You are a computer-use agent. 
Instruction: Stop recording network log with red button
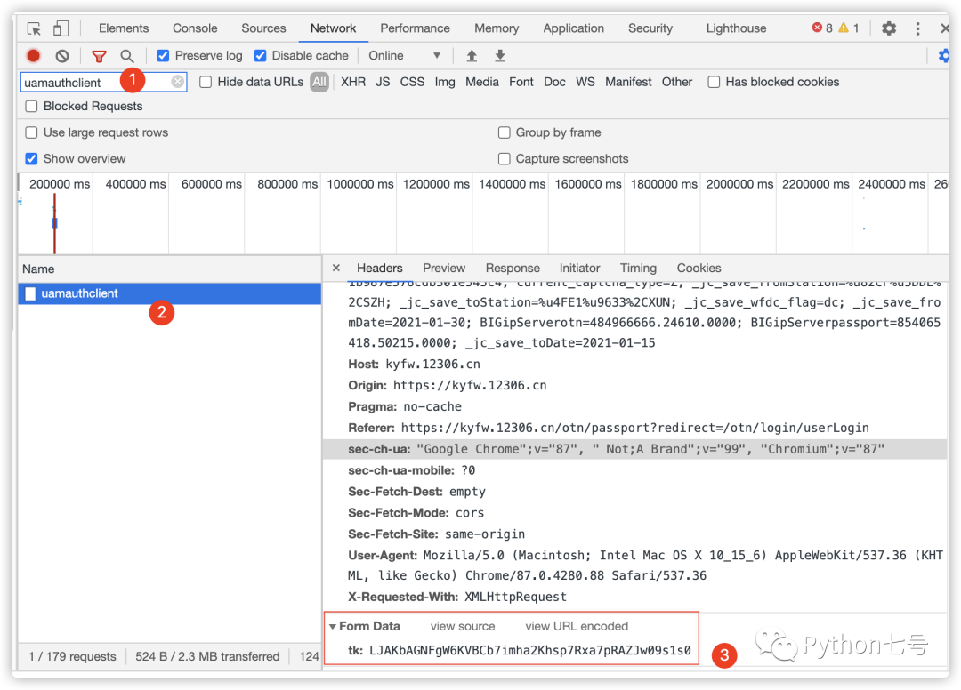(x=34, y=56)
